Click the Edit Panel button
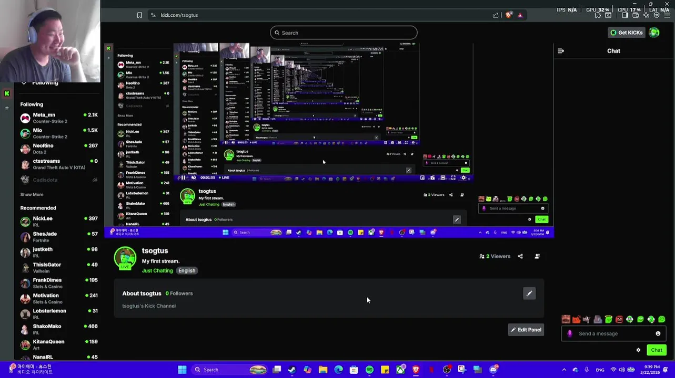The image size is (675, 378). (526, 330)
